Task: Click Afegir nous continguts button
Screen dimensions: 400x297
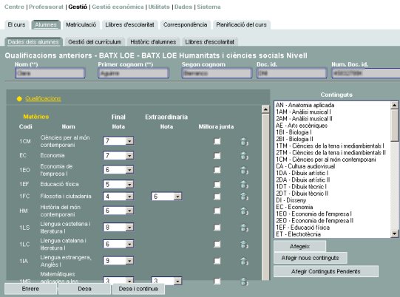Action: tap(311, 258)
